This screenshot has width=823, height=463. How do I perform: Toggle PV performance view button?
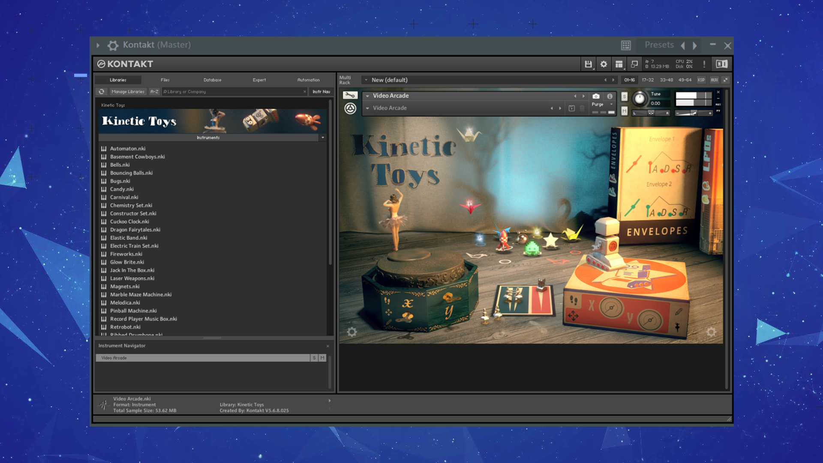click(x=718, y=111)
